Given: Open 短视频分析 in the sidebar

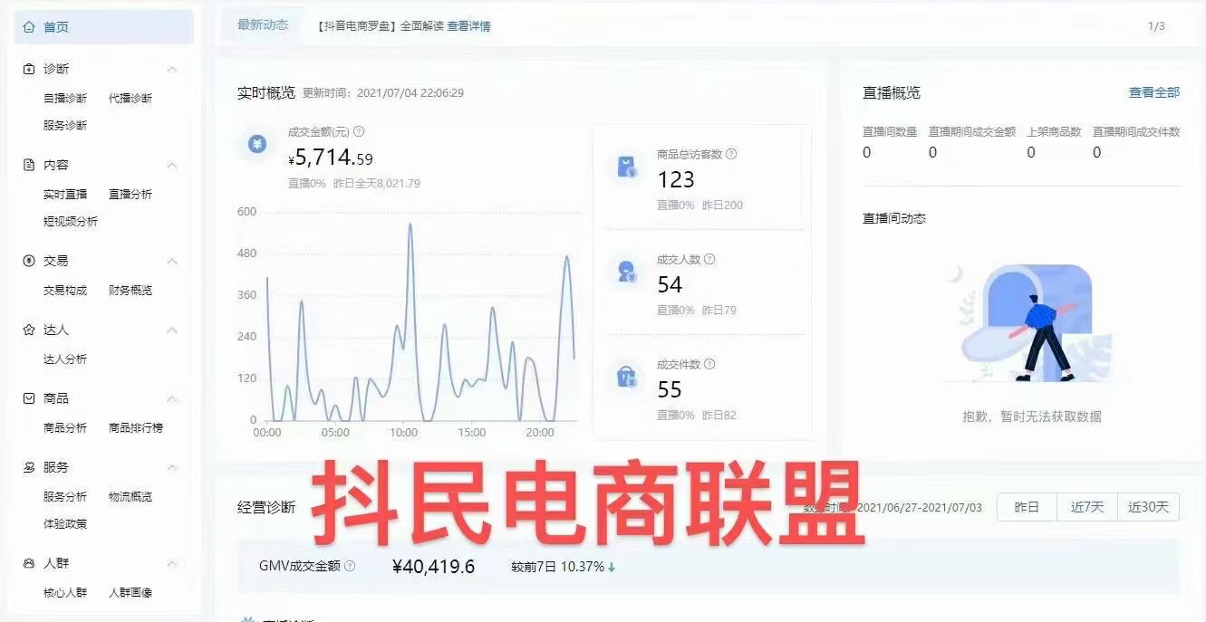Looking at the screenshot, I should pos(71,222).
